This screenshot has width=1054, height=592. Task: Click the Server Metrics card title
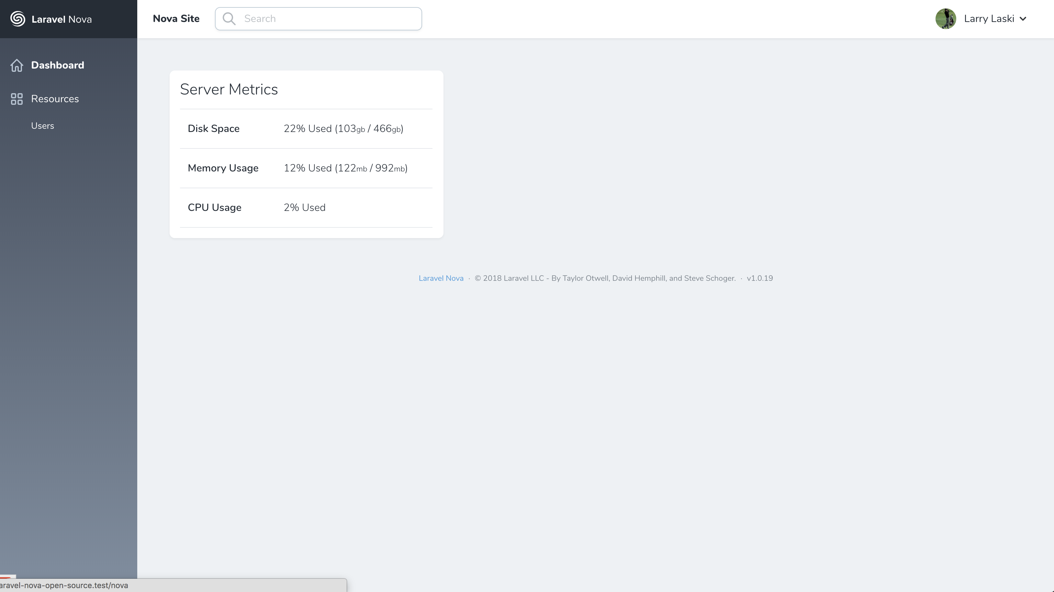[229, 90]
